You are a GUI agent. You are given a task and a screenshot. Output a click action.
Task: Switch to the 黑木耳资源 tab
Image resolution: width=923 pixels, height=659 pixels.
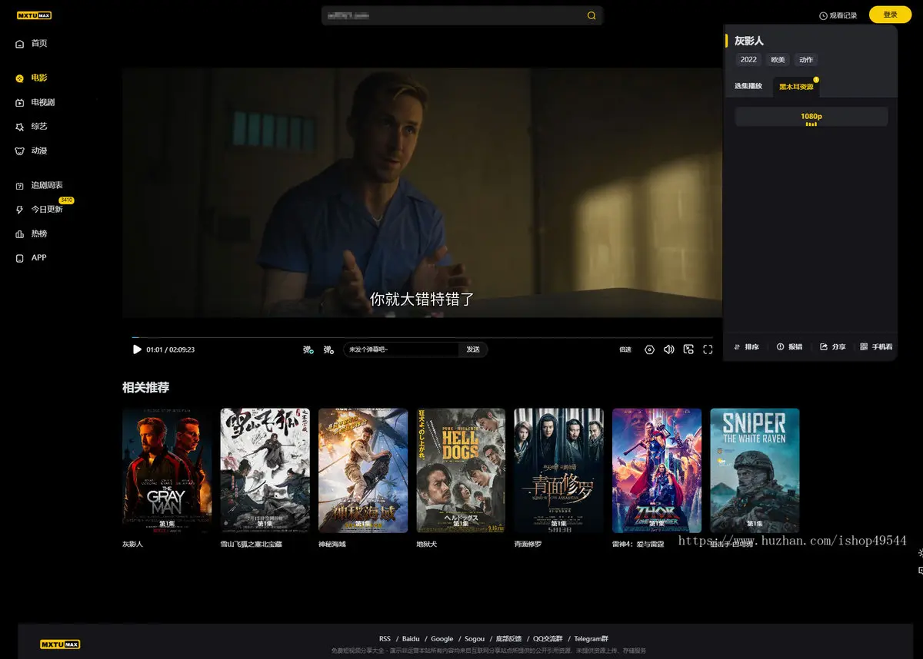pyautogui.click(x=796, y=87)
